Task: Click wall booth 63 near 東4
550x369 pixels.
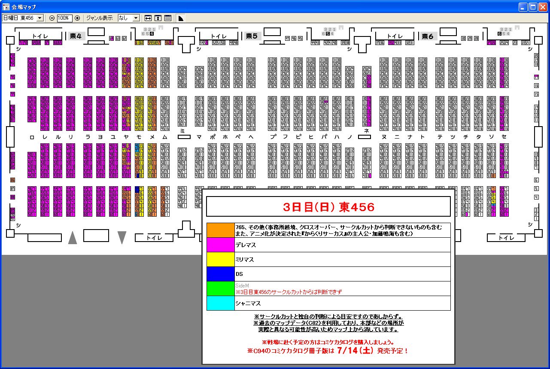Action: click(118, 38)
